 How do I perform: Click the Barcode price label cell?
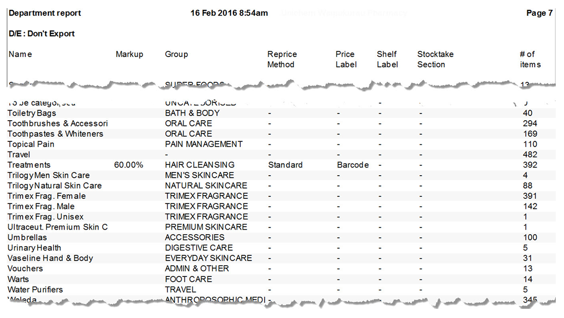[x=352, y=165]
